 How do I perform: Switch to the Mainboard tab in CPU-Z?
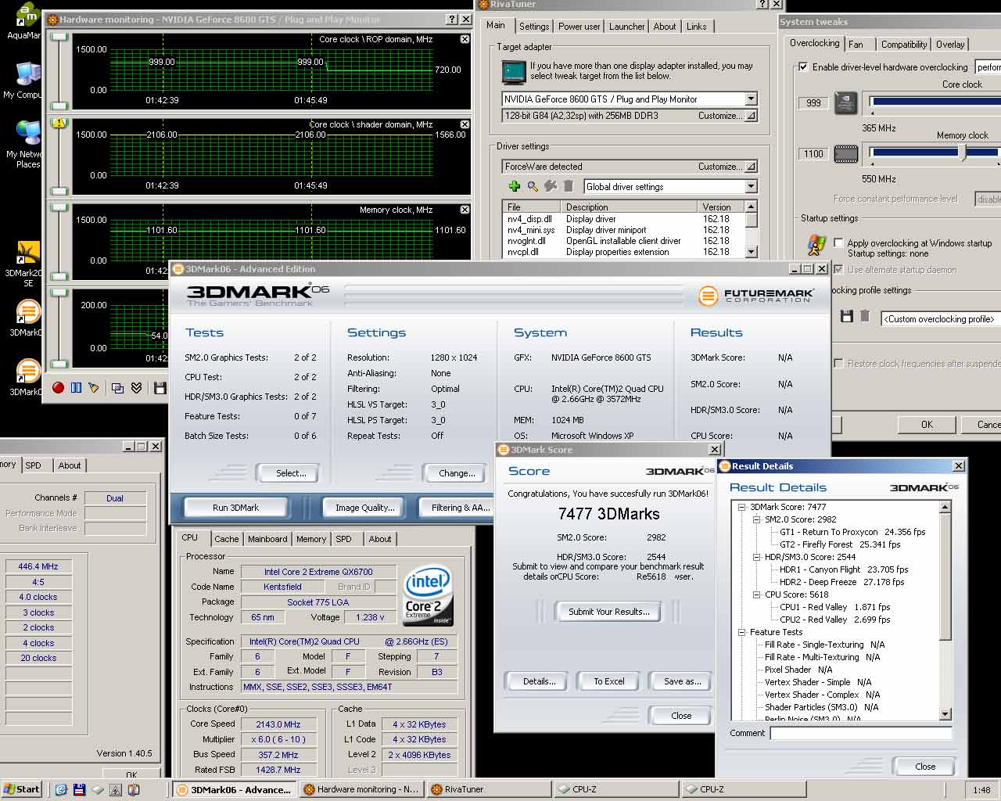coord(267,539)
